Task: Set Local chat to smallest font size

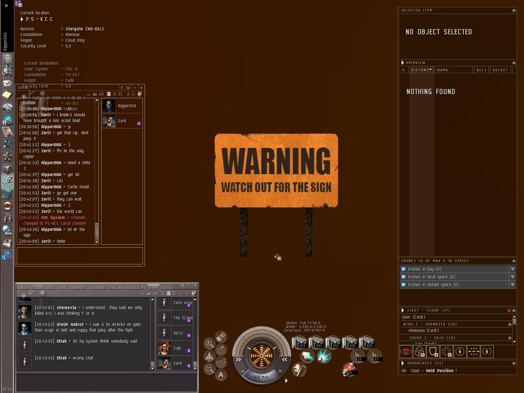Action: click(x=88, y=95)
